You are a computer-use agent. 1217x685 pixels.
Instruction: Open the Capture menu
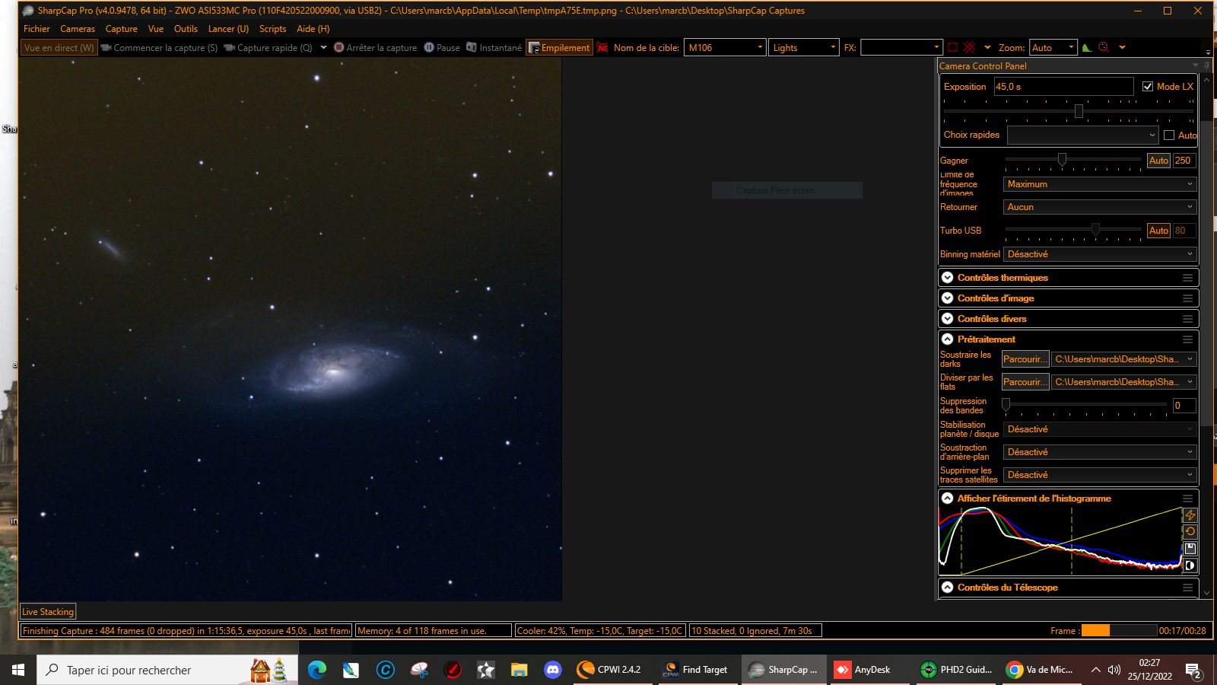tap(122, 29)
